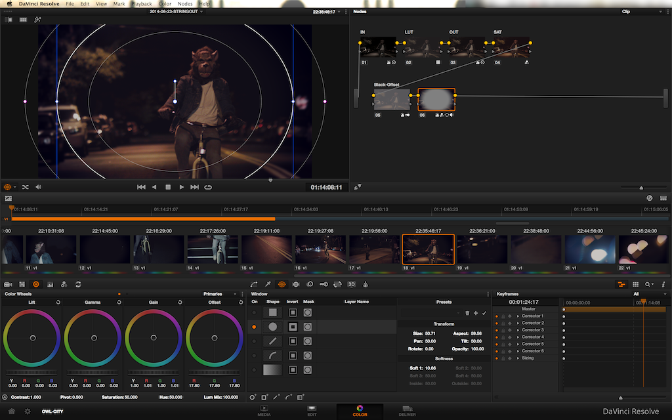
Task: Delete the selected window preset
Action: (x=467, y=313)
